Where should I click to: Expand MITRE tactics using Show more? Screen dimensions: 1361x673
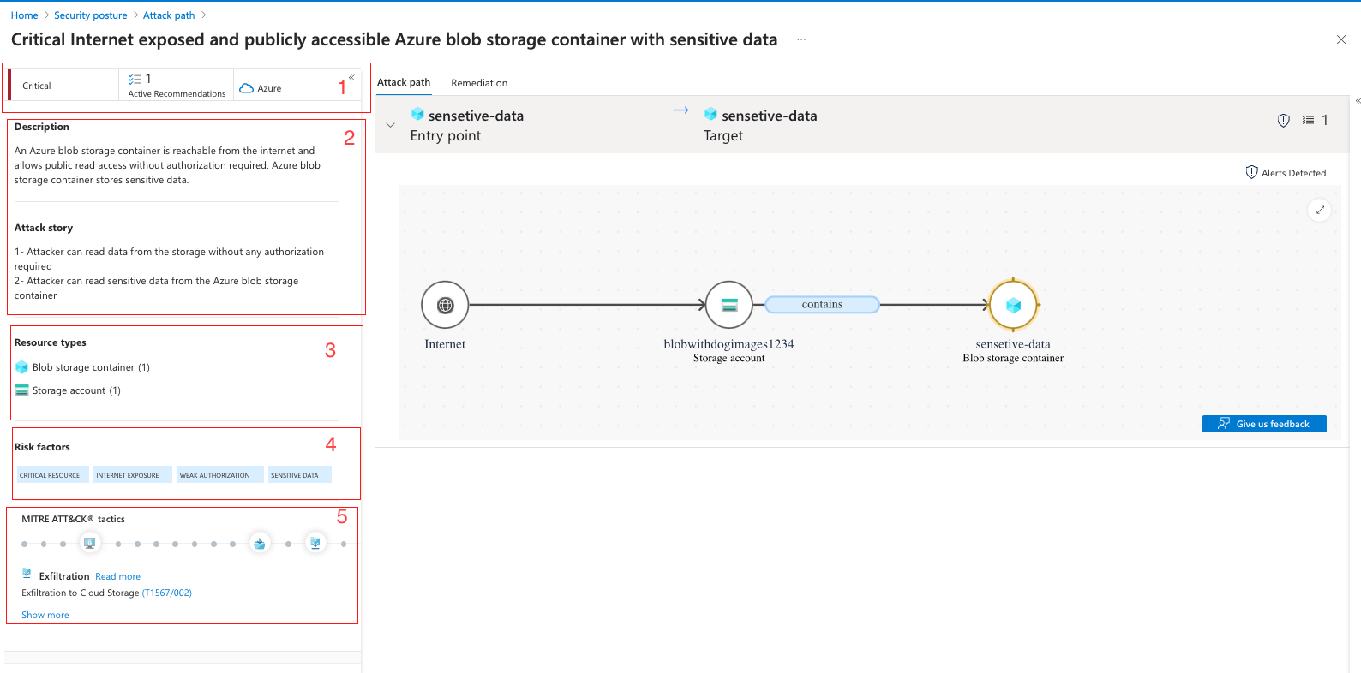(x=45, y=614)
